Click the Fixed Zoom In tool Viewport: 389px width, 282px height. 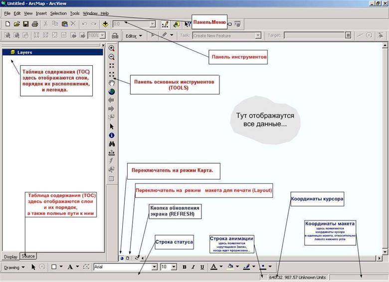click(x=112, y=66)
